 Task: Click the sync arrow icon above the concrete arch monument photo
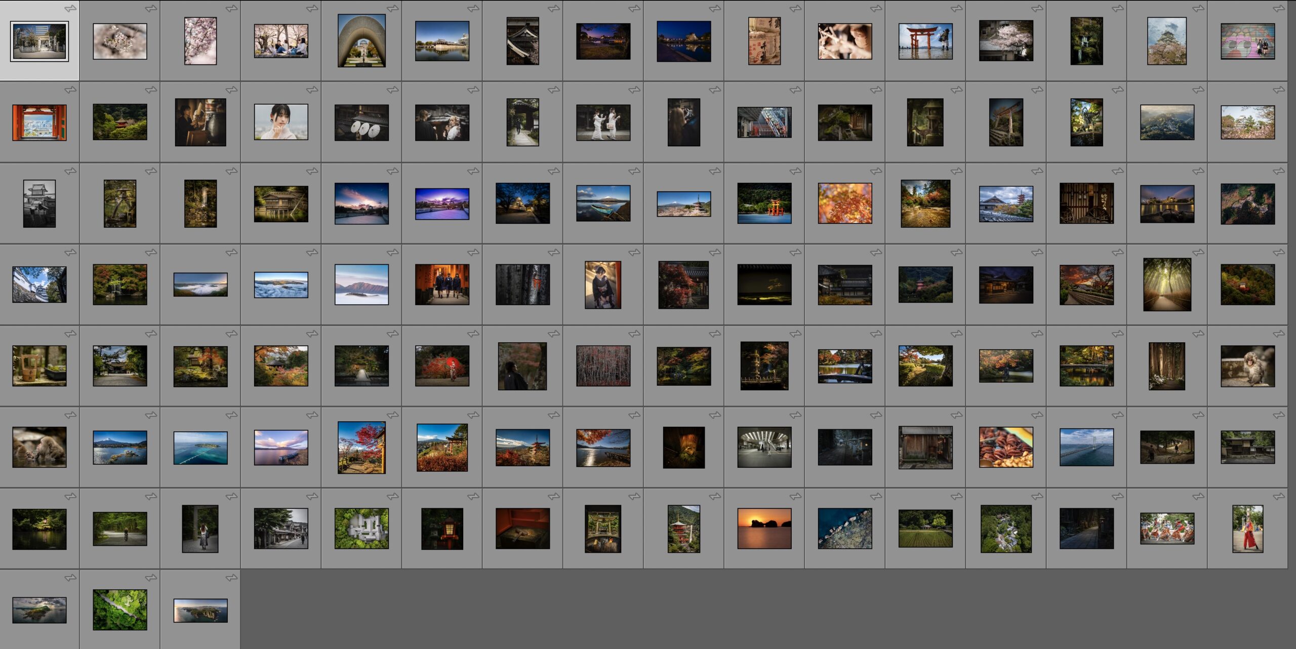tap(392, 9)
